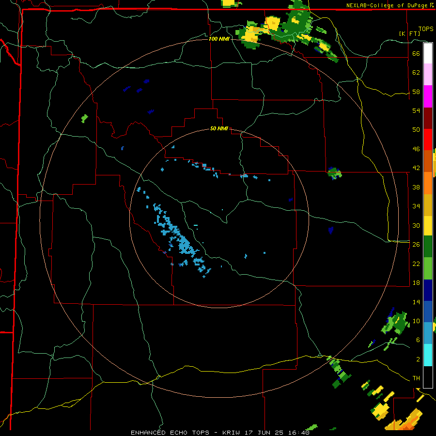Viewport: 436px width, 436px height.
Task: Pick the bright orange legend band beside 38
Action: tap(428, 183)
